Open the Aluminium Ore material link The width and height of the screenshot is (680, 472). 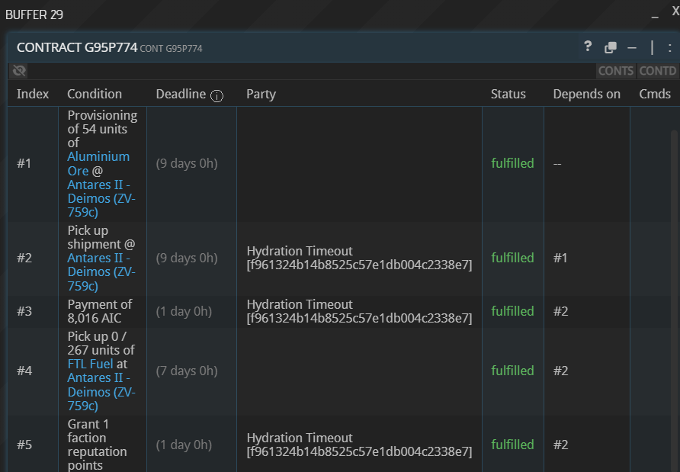98,163
